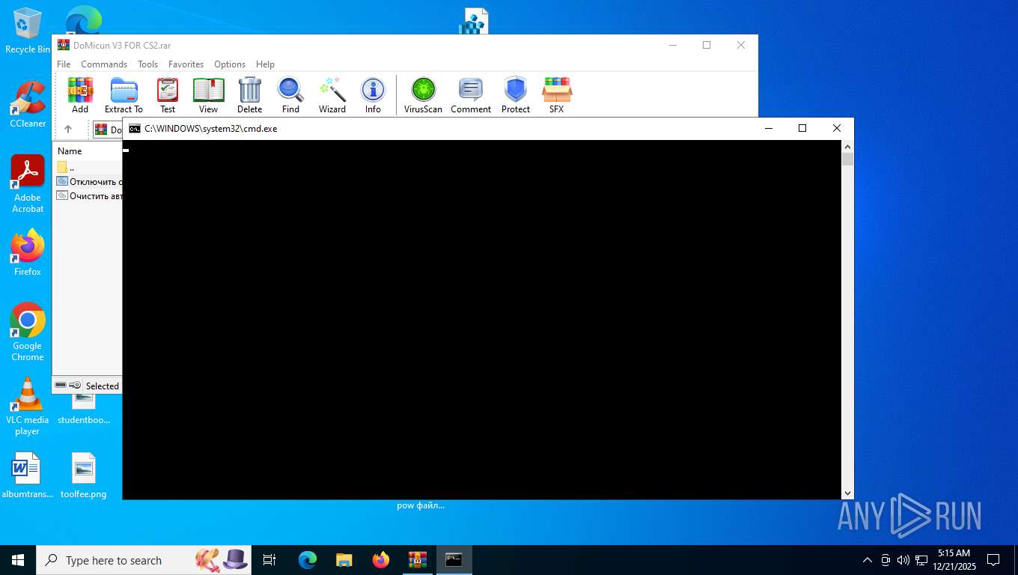Open the Help menu
The width and height of the screenshot is (1018, 575).
pos(265,64)
